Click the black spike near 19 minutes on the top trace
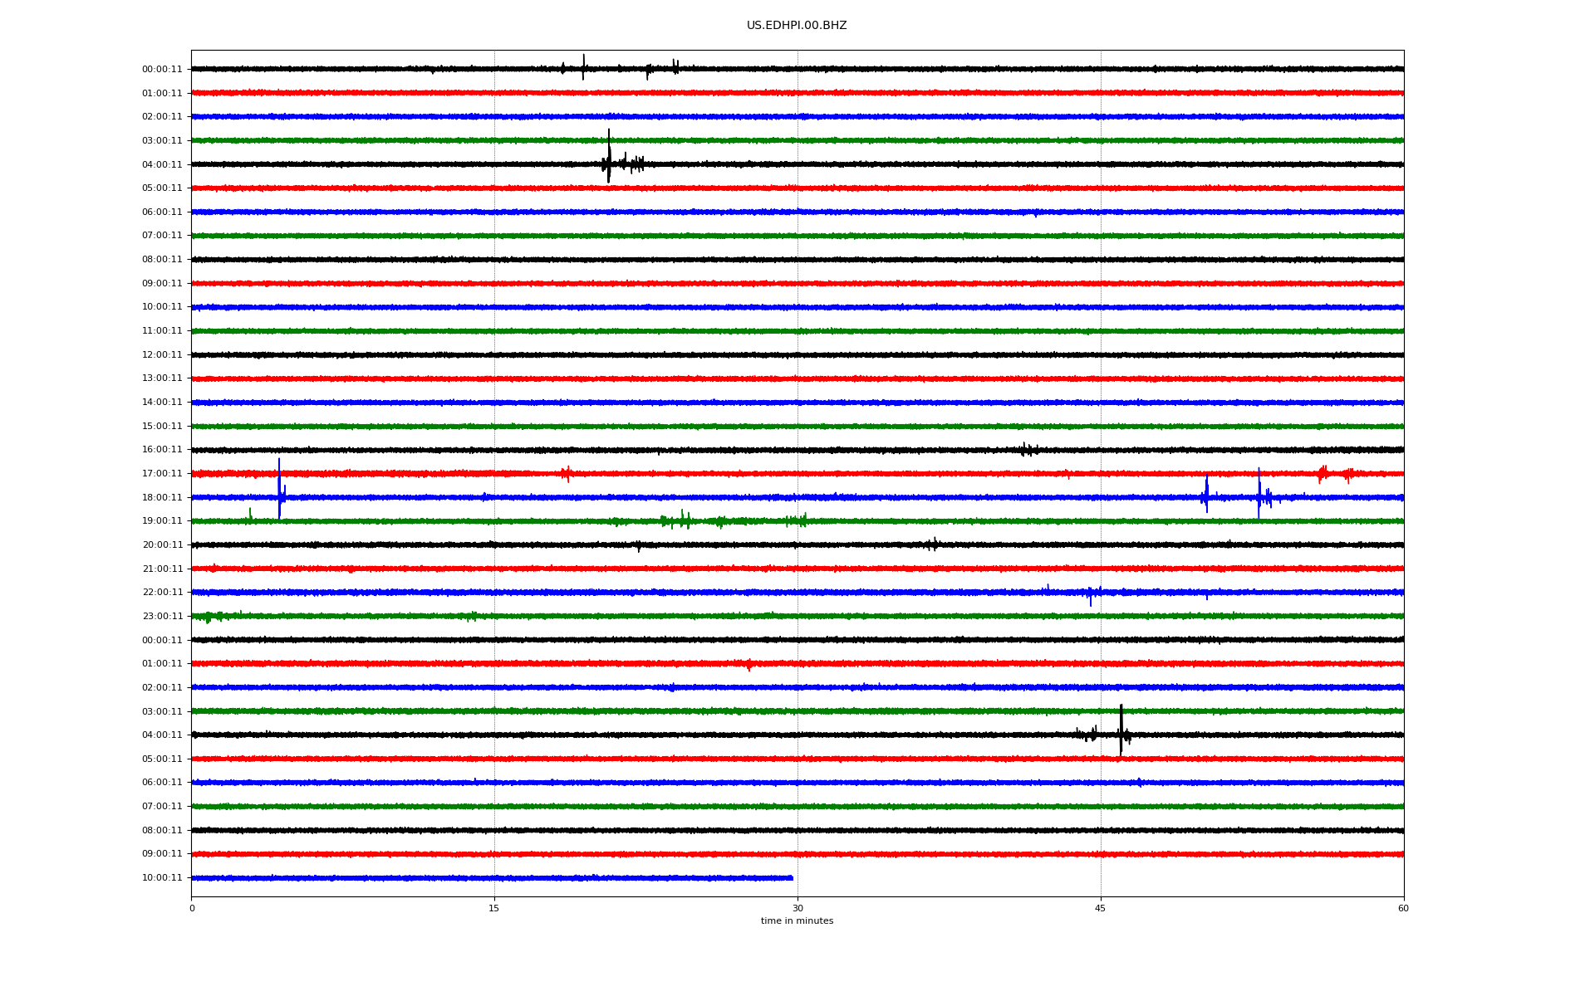 [x=583, y=66]
